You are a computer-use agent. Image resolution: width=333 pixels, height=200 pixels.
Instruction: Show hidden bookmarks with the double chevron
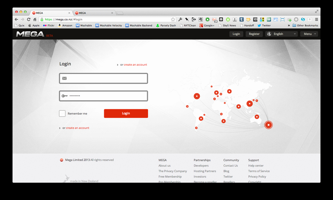tap(289, 25)
